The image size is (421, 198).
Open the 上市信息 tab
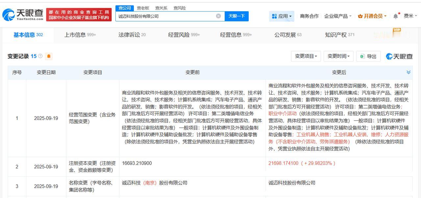pyautogui.click(x=80, y=35)
